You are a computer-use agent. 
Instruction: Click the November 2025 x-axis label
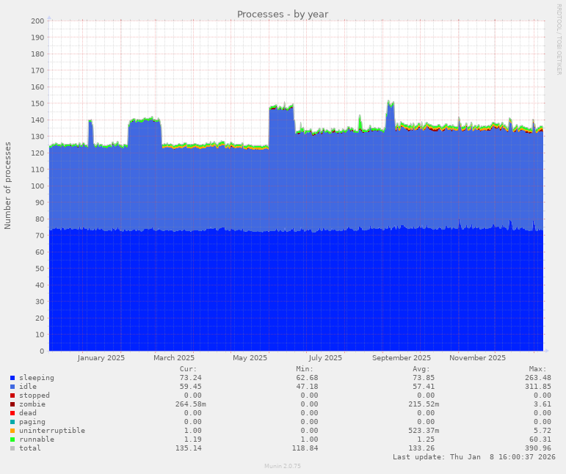[x=477, y=358]
